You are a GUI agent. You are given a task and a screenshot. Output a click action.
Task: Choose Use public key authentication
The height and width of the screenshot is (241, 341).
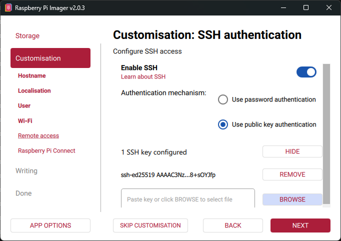(223, 124)
